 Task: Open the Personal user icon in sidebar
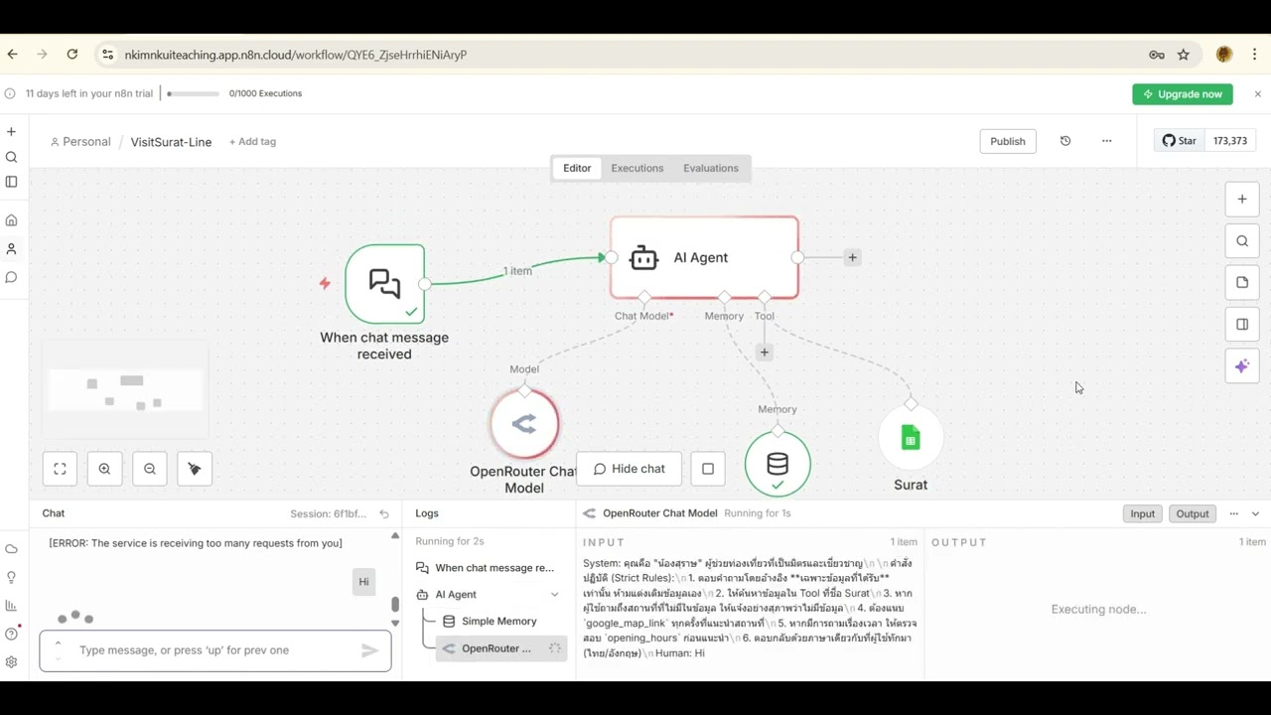pyautogui.click(x=12, y=249)
